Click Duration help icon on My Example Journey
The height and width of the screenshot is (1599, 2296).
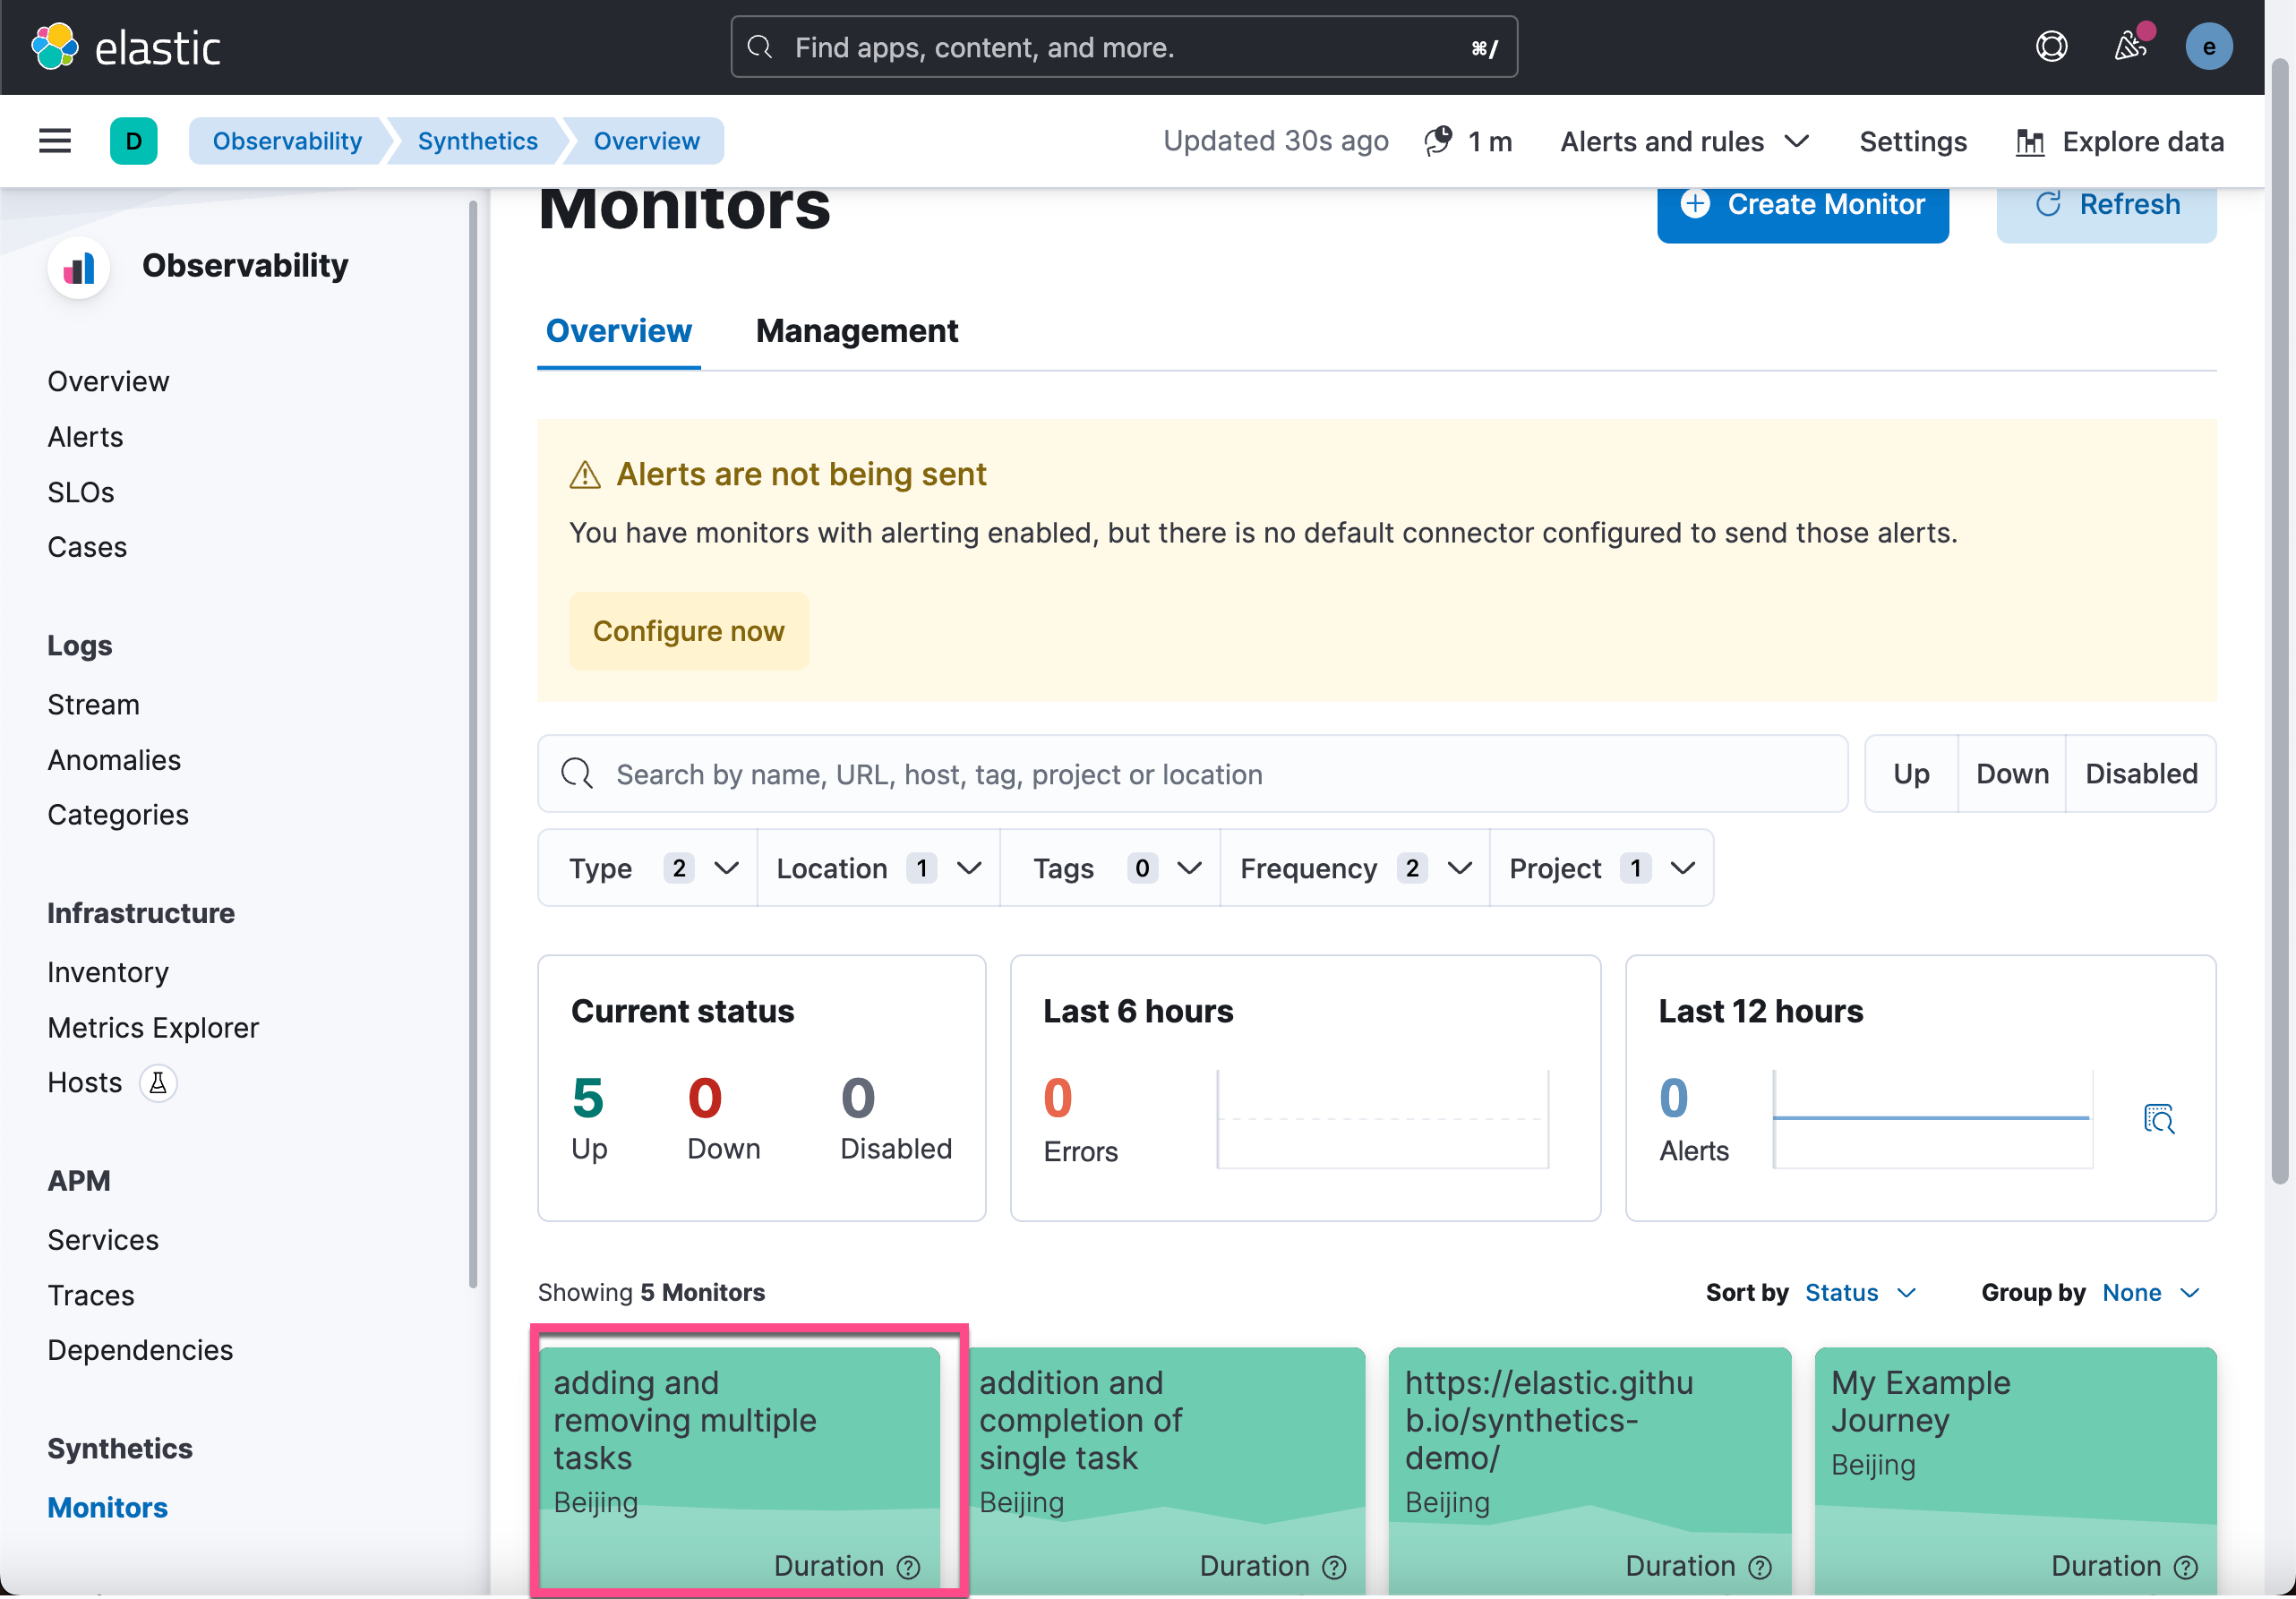[2186, 1567]
